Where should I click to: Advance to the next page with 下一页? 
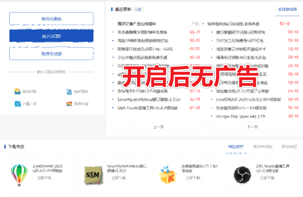click(252, 126)
